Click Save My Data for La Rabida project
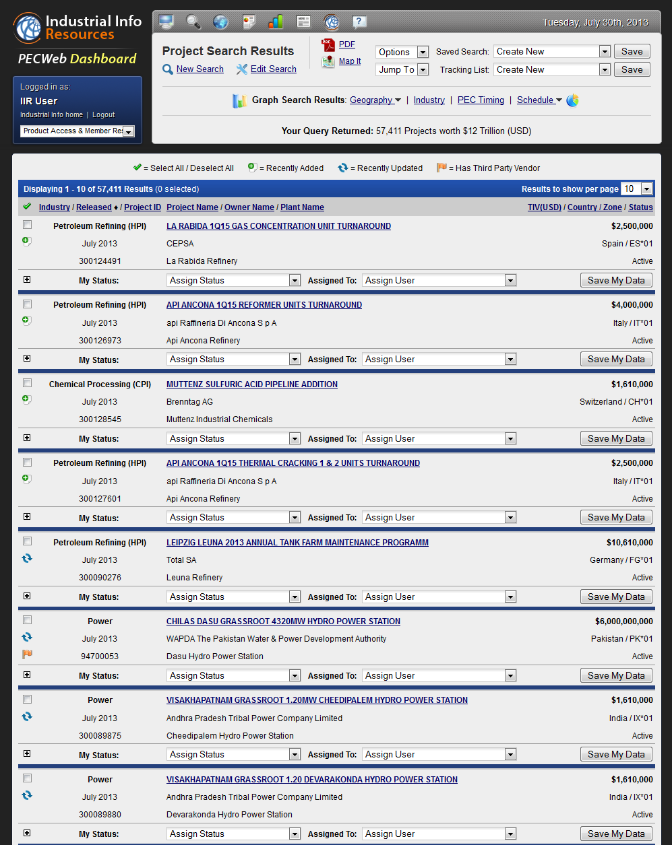The width and height of the screenshot is (672, 845). pyautogui.click(x=616, y=280)
